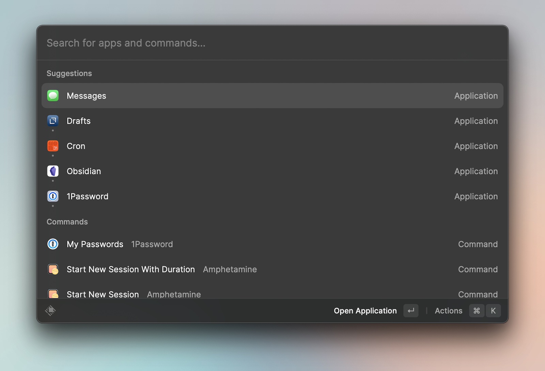This screenshot has height=371, width=545.
Task: Click the Return key shortcut icon
Action: click(x=411, y=311)
